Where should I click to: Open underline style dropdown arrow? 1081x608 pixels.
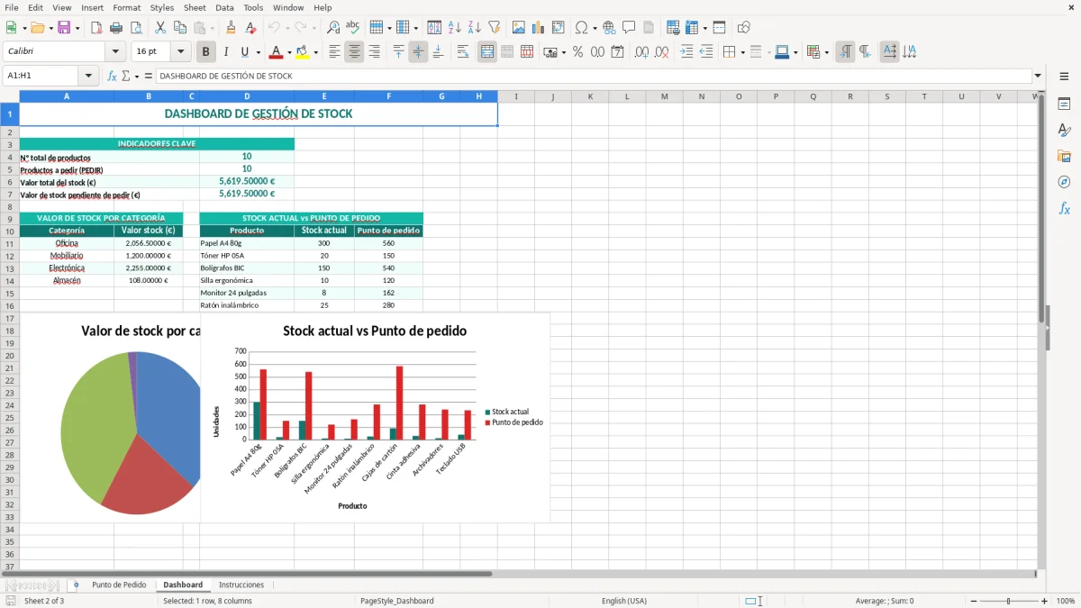click(257, 52)
